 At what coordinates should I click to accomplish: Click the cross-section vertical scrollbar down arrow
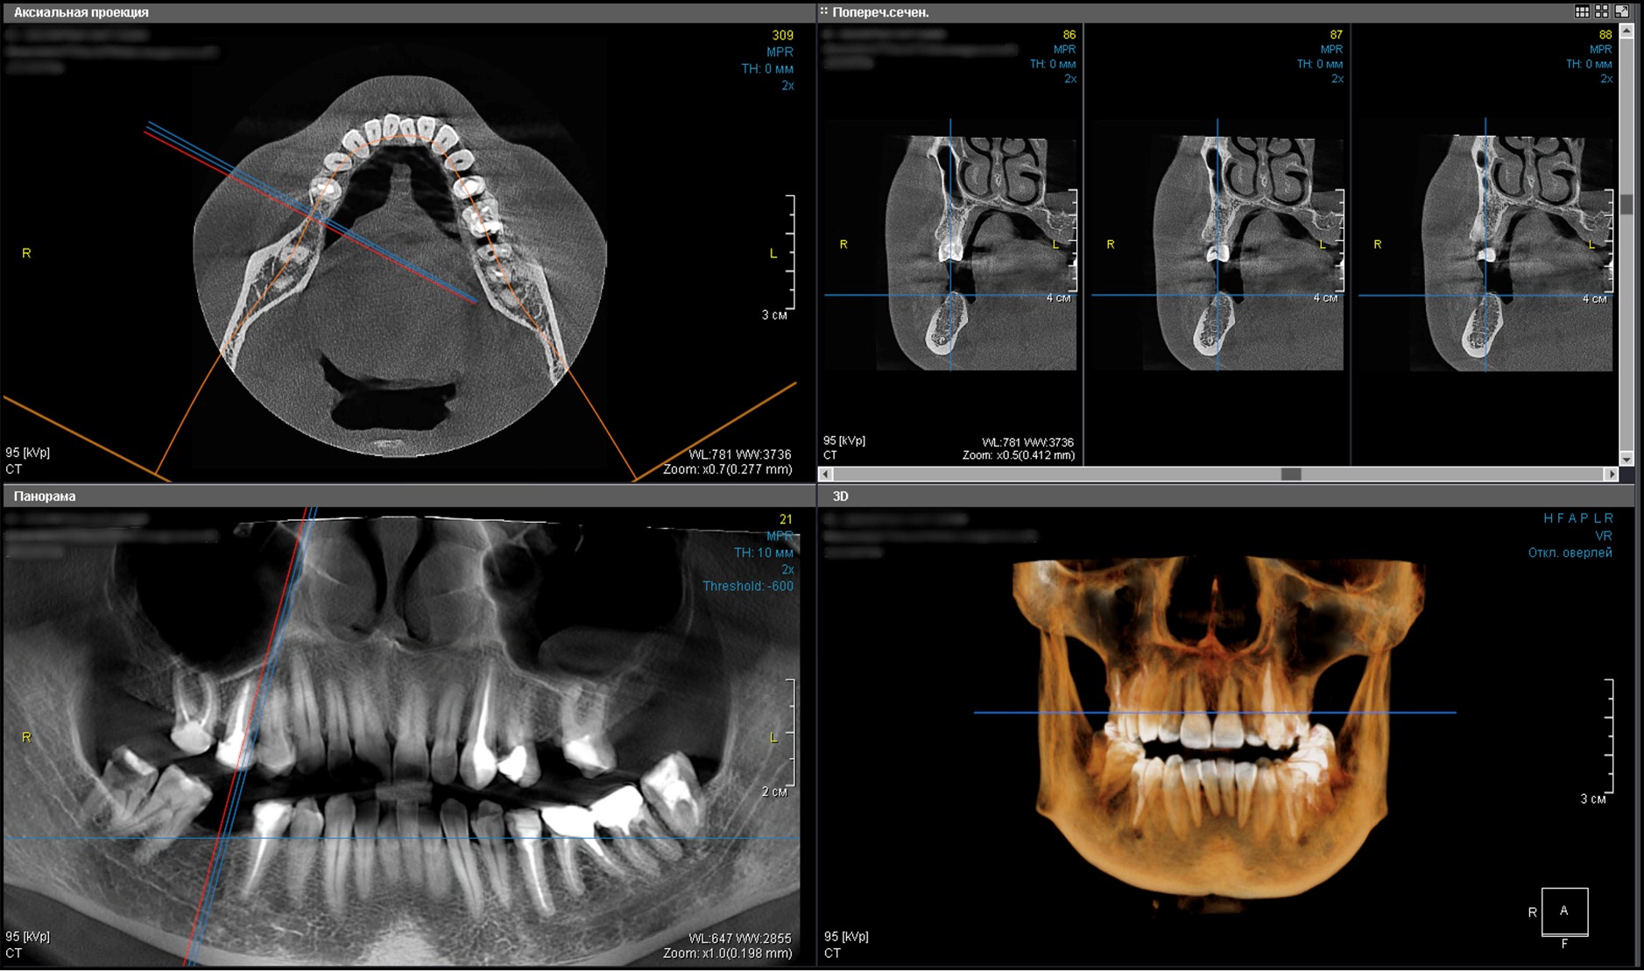pyautogui.click(x=1626, y=459)
